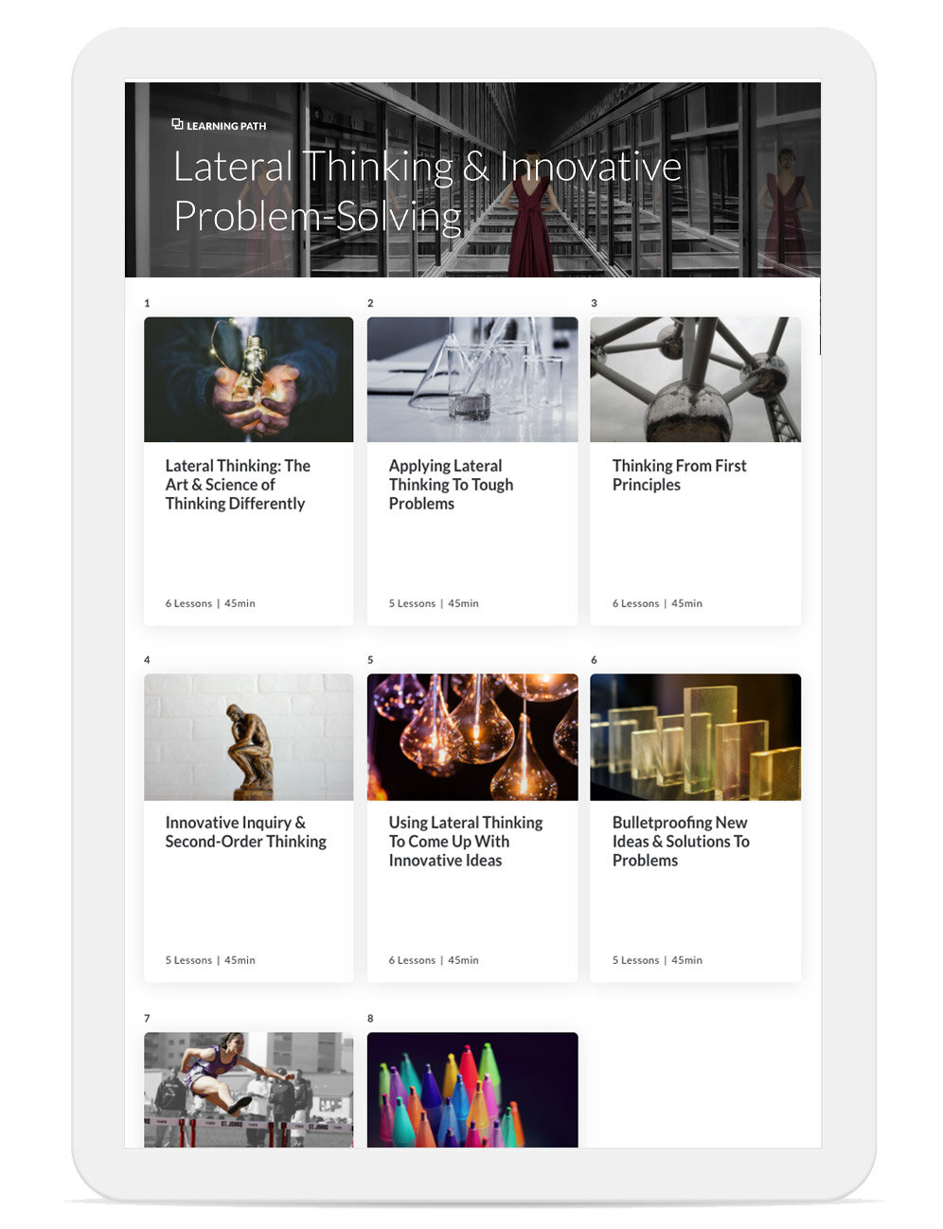
Task: Open 'Lateral Thinking: The Art & Science' course title
Action: click(x=238, y=485)
